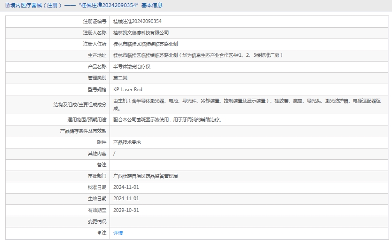Click the management category value 第二类
Viewport: 392px width, 242px height.
pyautogui.click(x=120, y=78)
